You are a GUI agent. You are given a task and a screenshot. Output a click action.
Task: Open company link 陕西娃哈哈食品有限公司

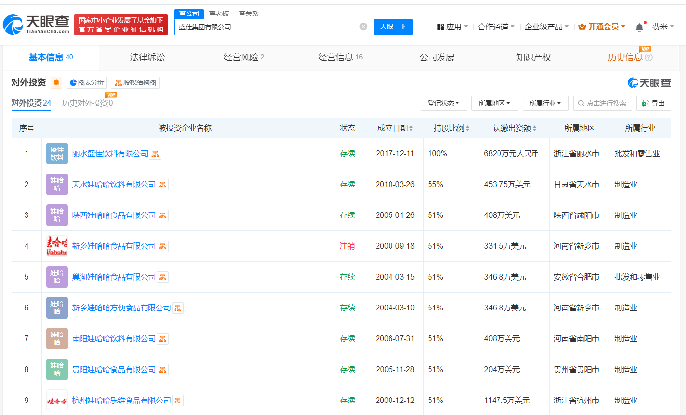coord(114,215)
